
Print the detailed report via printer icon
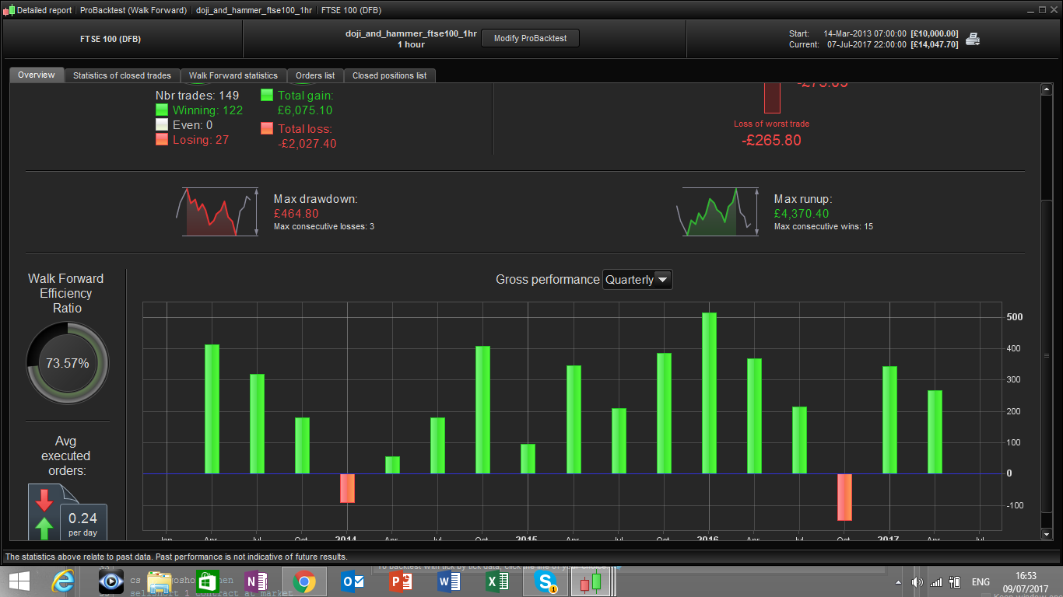coord(973,39)
